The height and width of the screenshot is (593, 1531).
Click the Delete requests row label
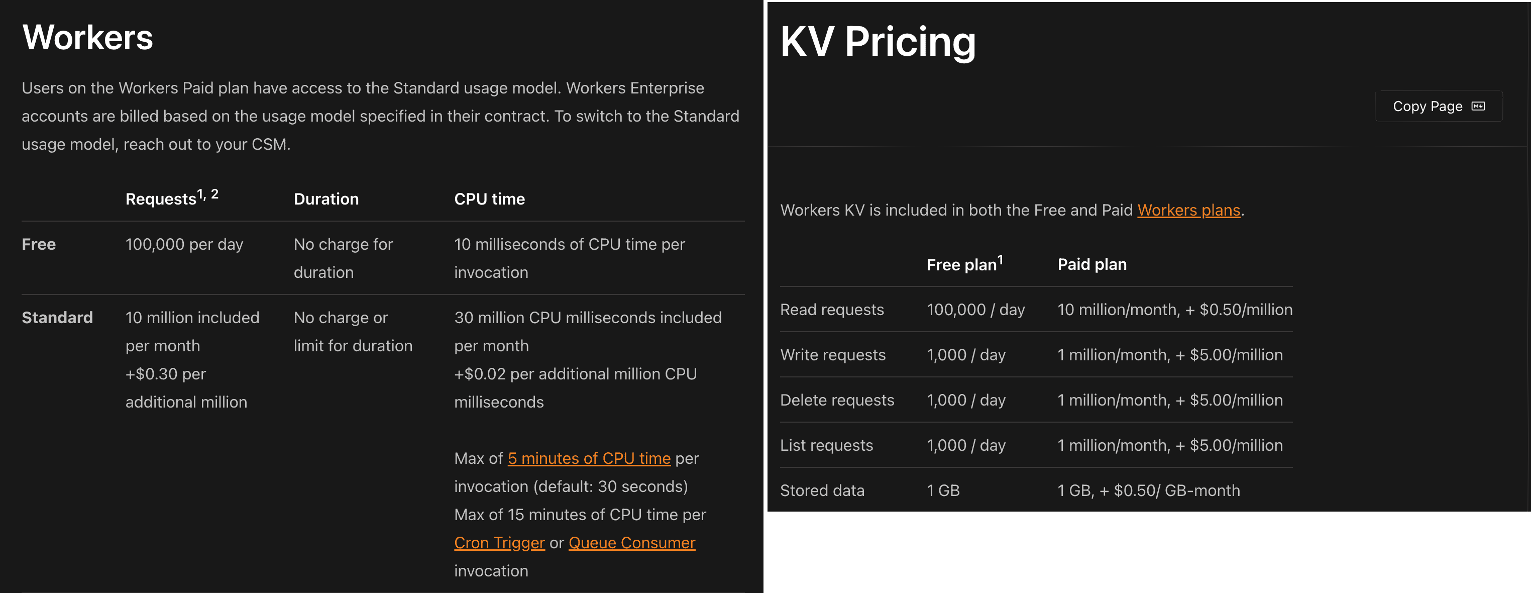click(x=837, y=400)
